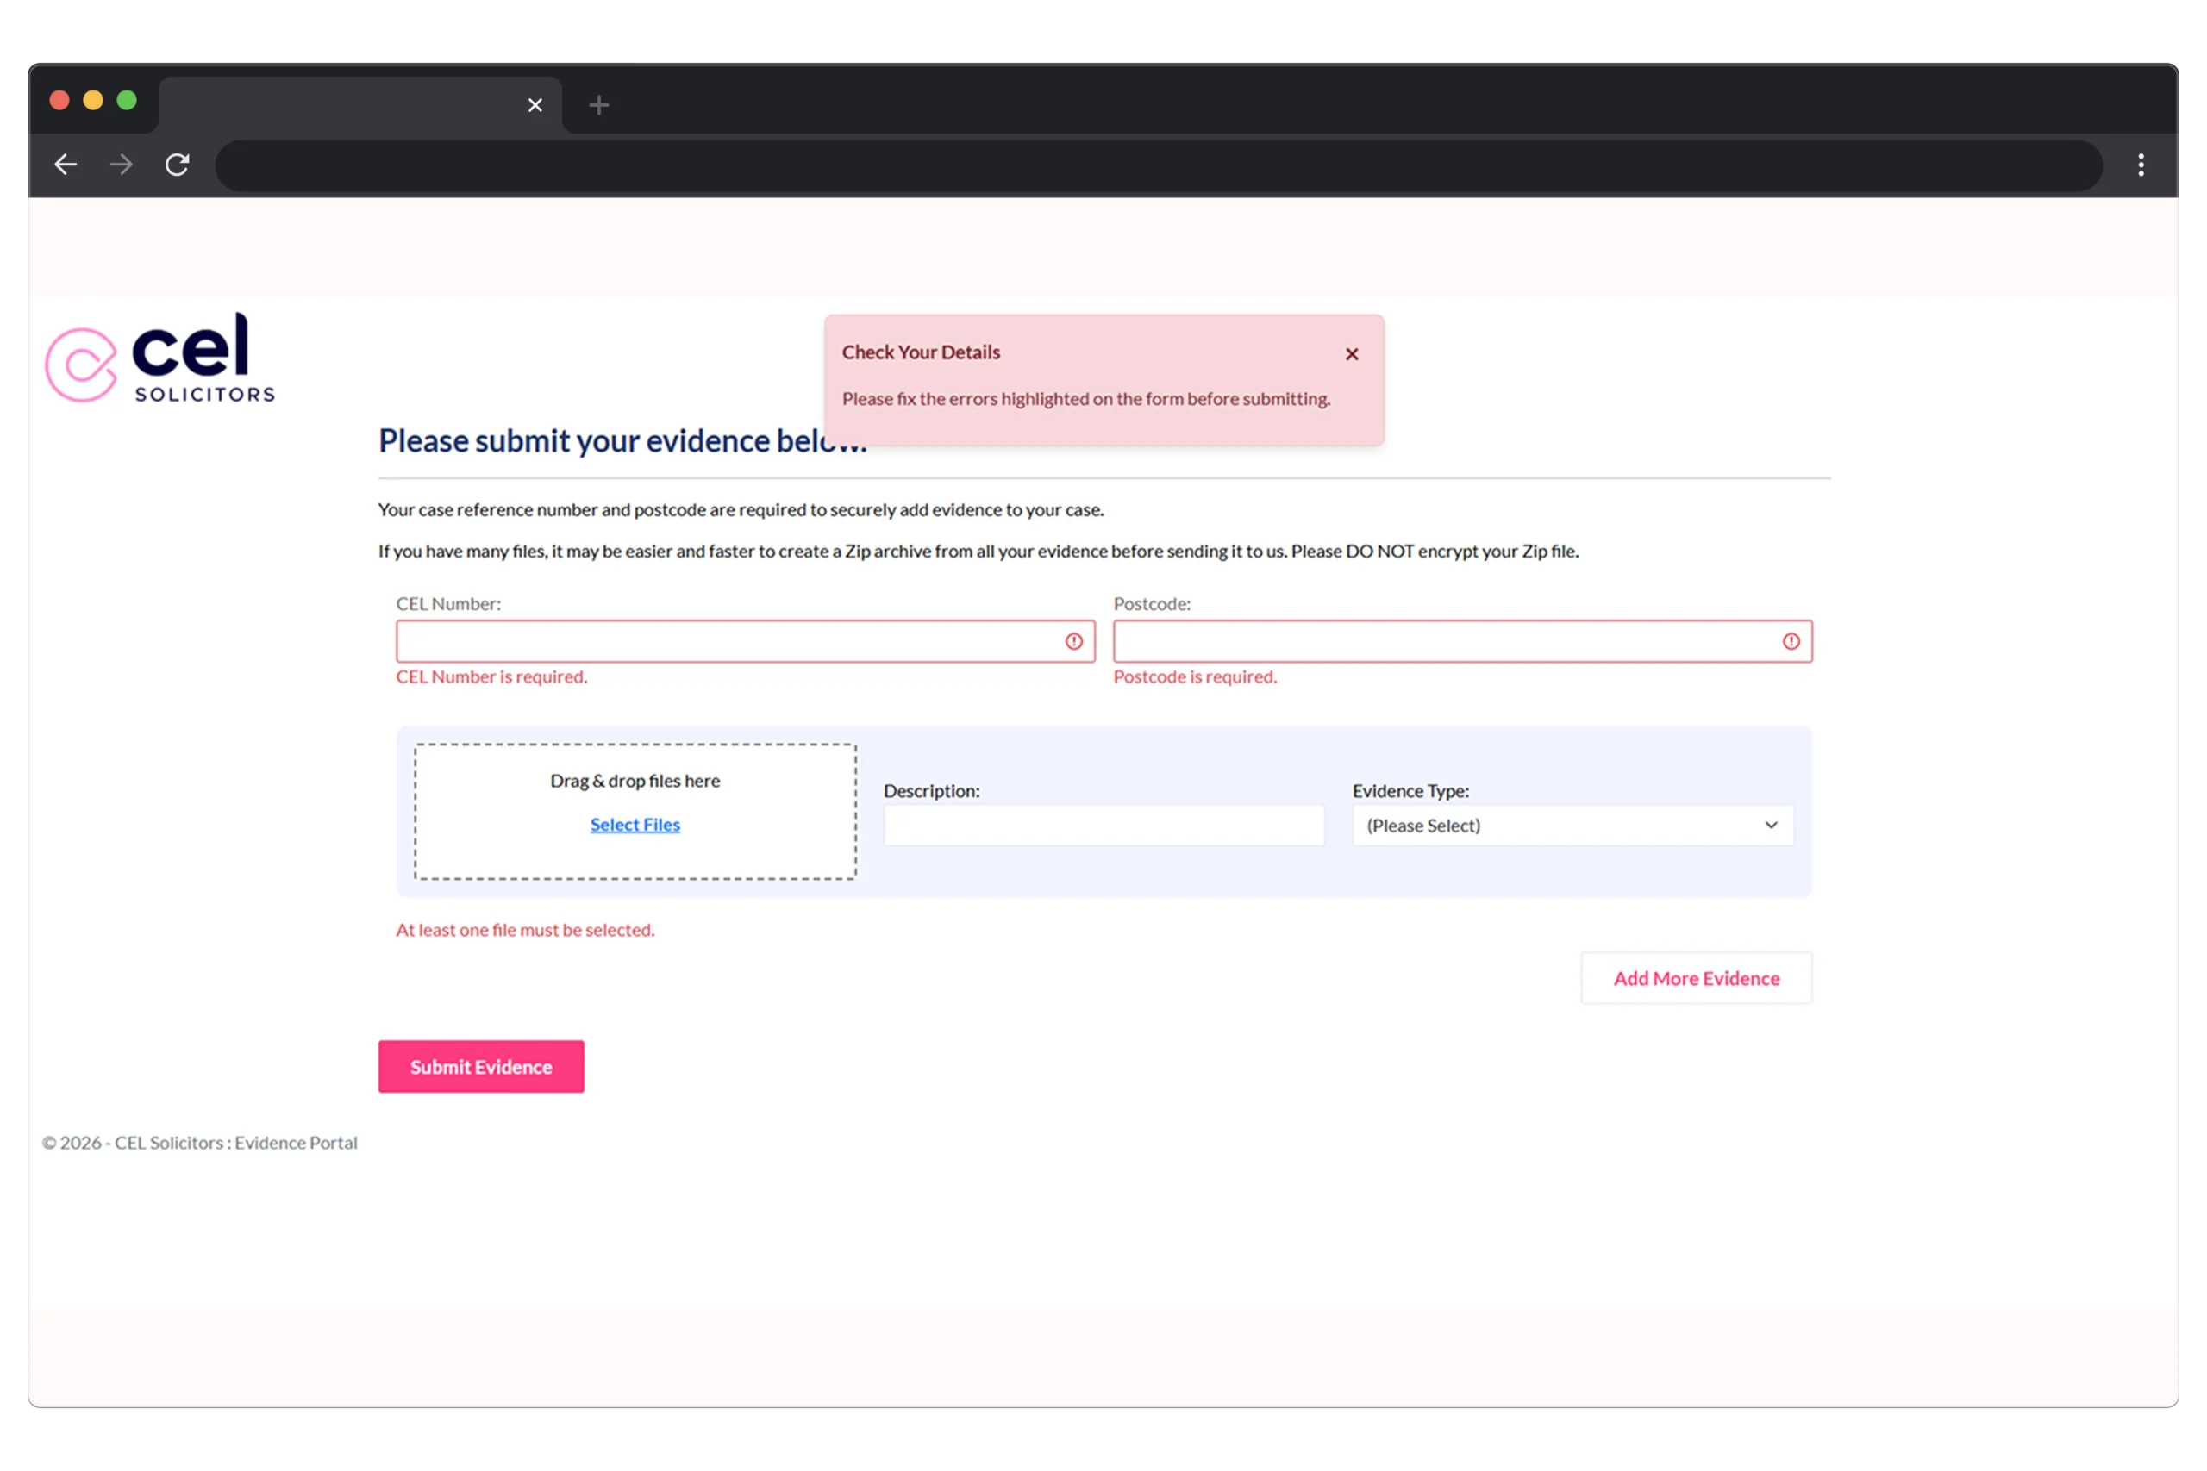The height and width of the screenshot is (1471, 2207).
Task: Click the Submit Evidence button
Action: [x=481, y=1066]
